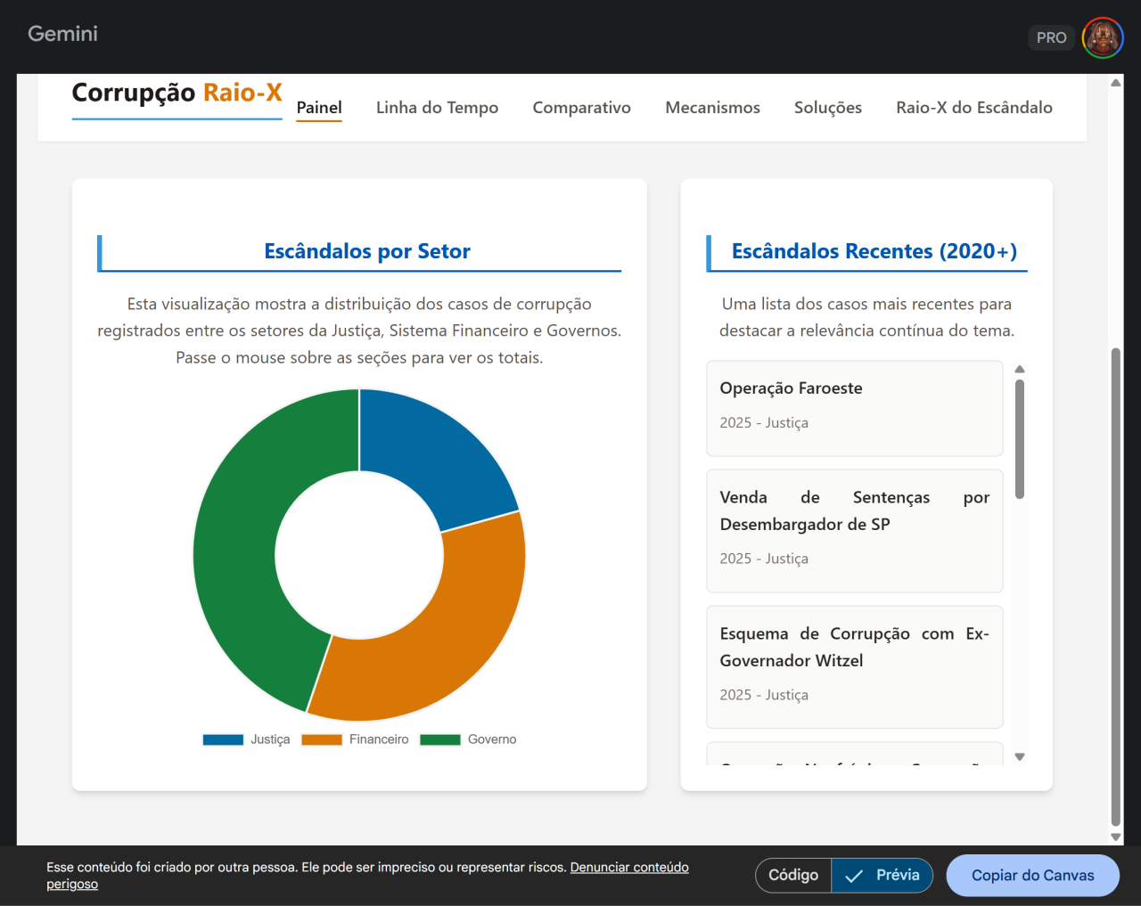
Task: Click the Código button
Action: point(793,876)
